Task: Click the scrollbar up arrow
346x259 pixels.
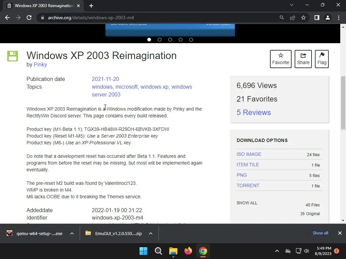Action: (343, 27)
